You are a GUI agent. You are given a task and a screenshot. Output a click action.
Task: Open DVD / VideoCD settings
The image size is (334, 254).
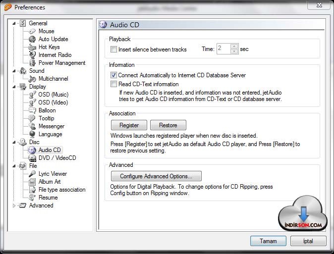[x=57, y=158]
